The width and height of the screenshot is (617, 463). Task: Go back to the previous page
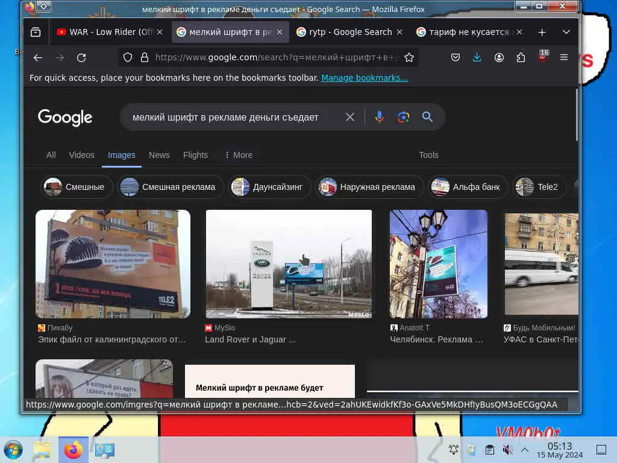click(x=38, y=57)
